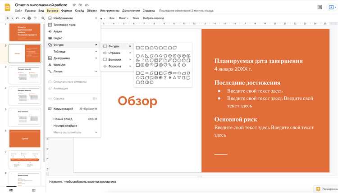Add a slide with the plus button
338x193 pixels.
pos(8,18)
